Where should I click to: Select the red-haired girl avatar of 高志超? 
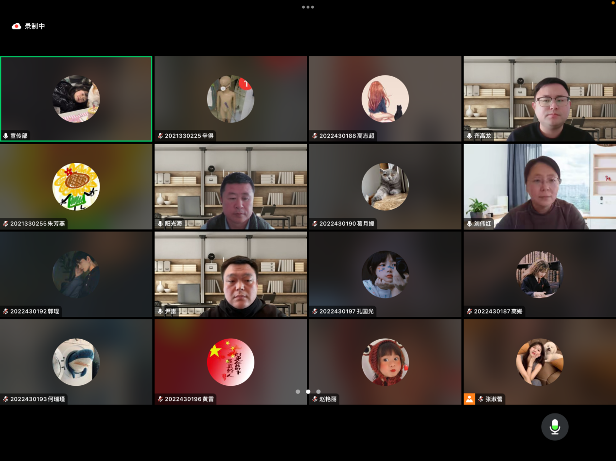tap(385, 99)
